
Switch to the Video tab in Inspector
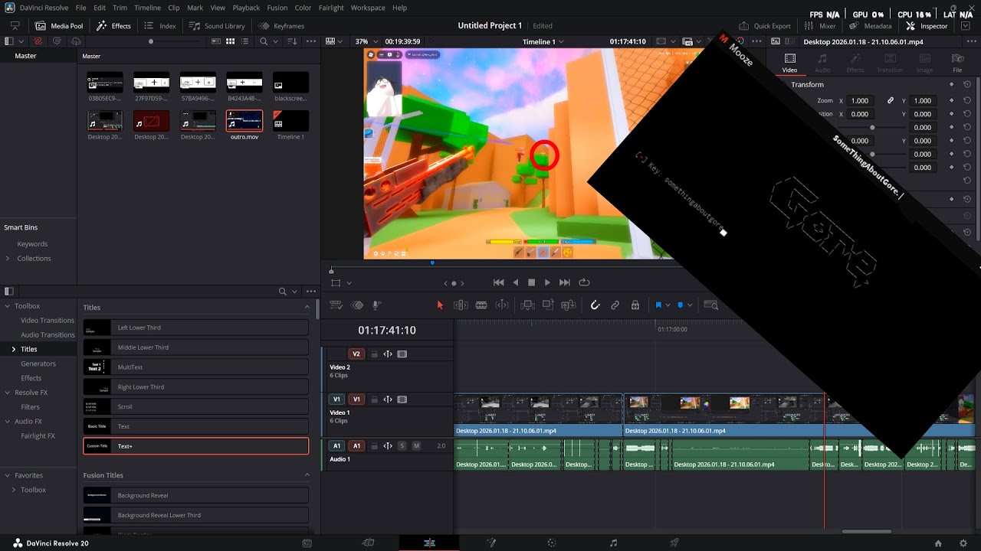pos(789,63)
